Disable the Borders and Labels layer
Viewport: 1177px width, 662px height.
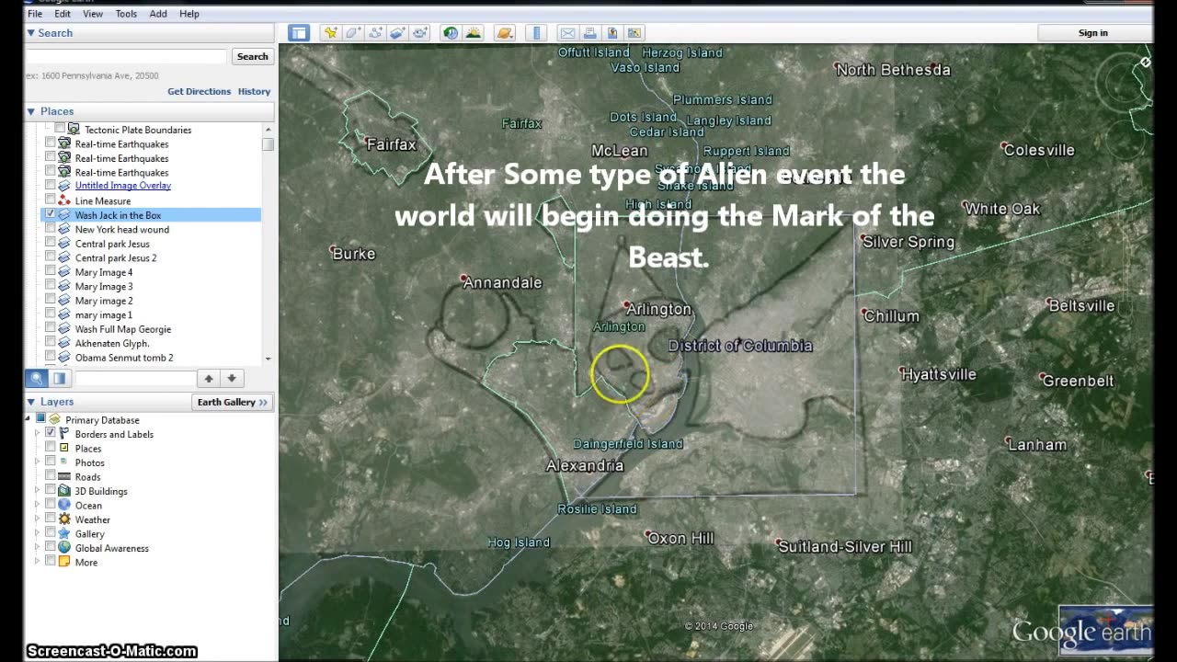[50, 434]
